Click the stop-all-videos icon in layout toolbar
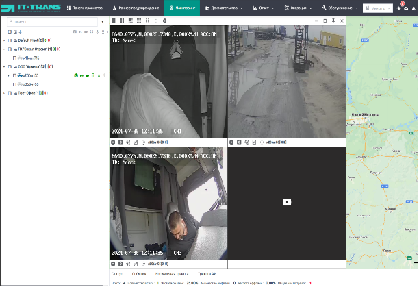This screenshot has height=287, width=419. [164, 21]
